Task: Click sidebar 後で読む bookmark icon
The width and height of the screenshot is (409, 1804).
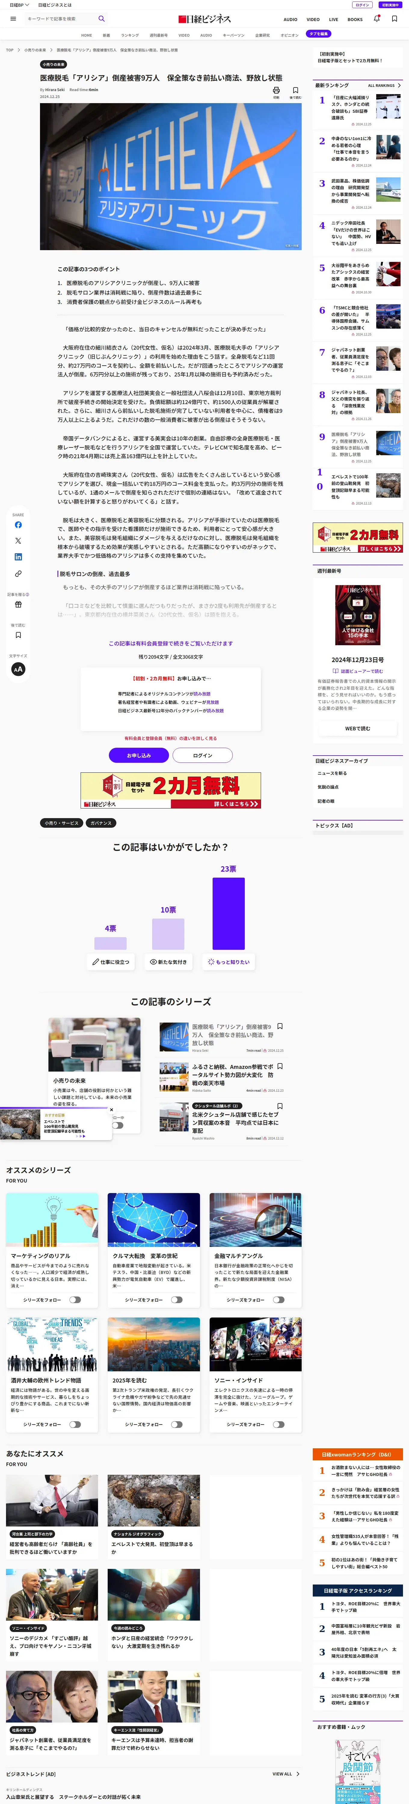Action: point(18,635)
